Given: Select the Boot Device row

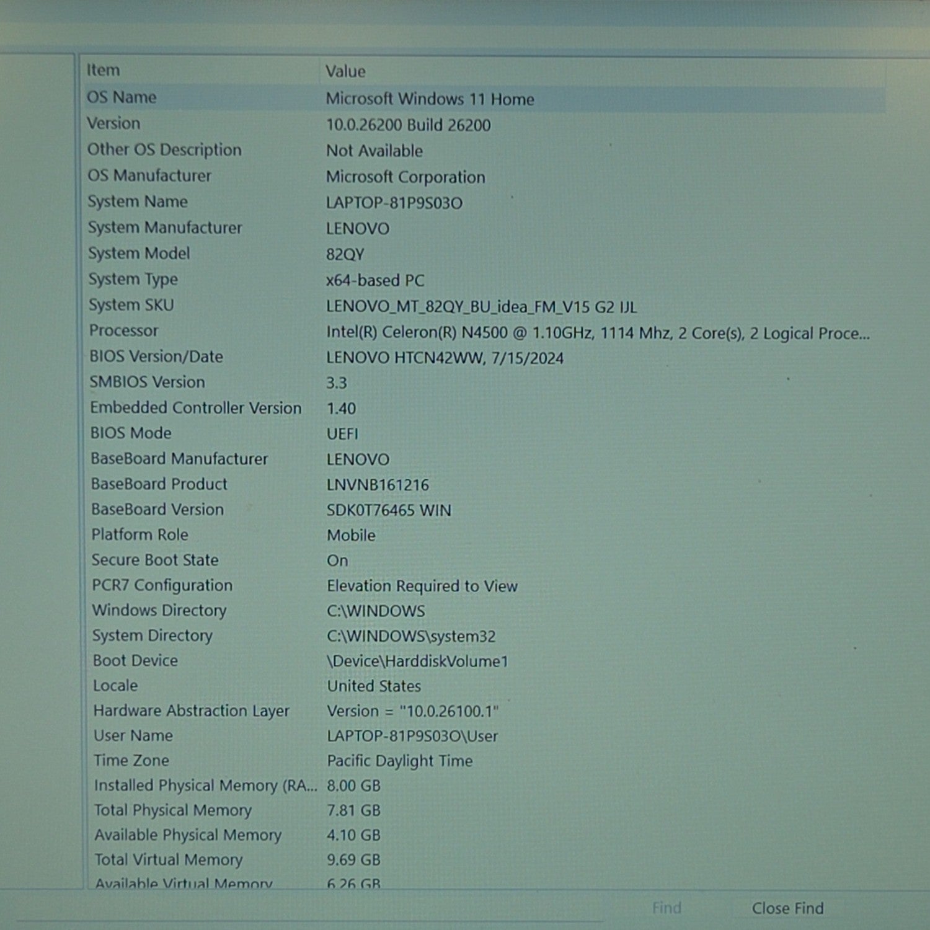Looking at the screenshot, I should (x=484, y=661).
